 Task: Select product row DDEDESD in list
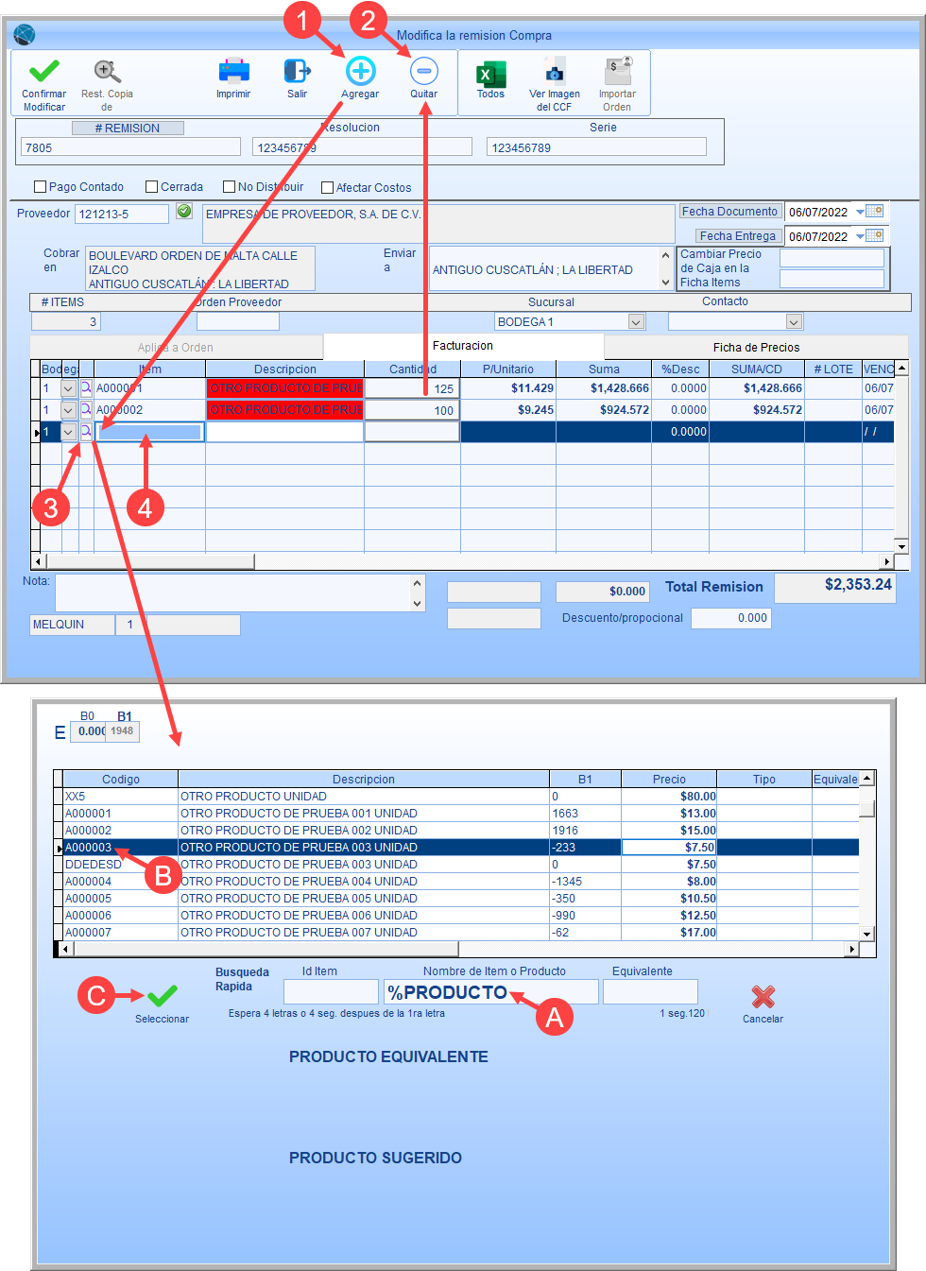pyautogui.click(x=461, y=865)
